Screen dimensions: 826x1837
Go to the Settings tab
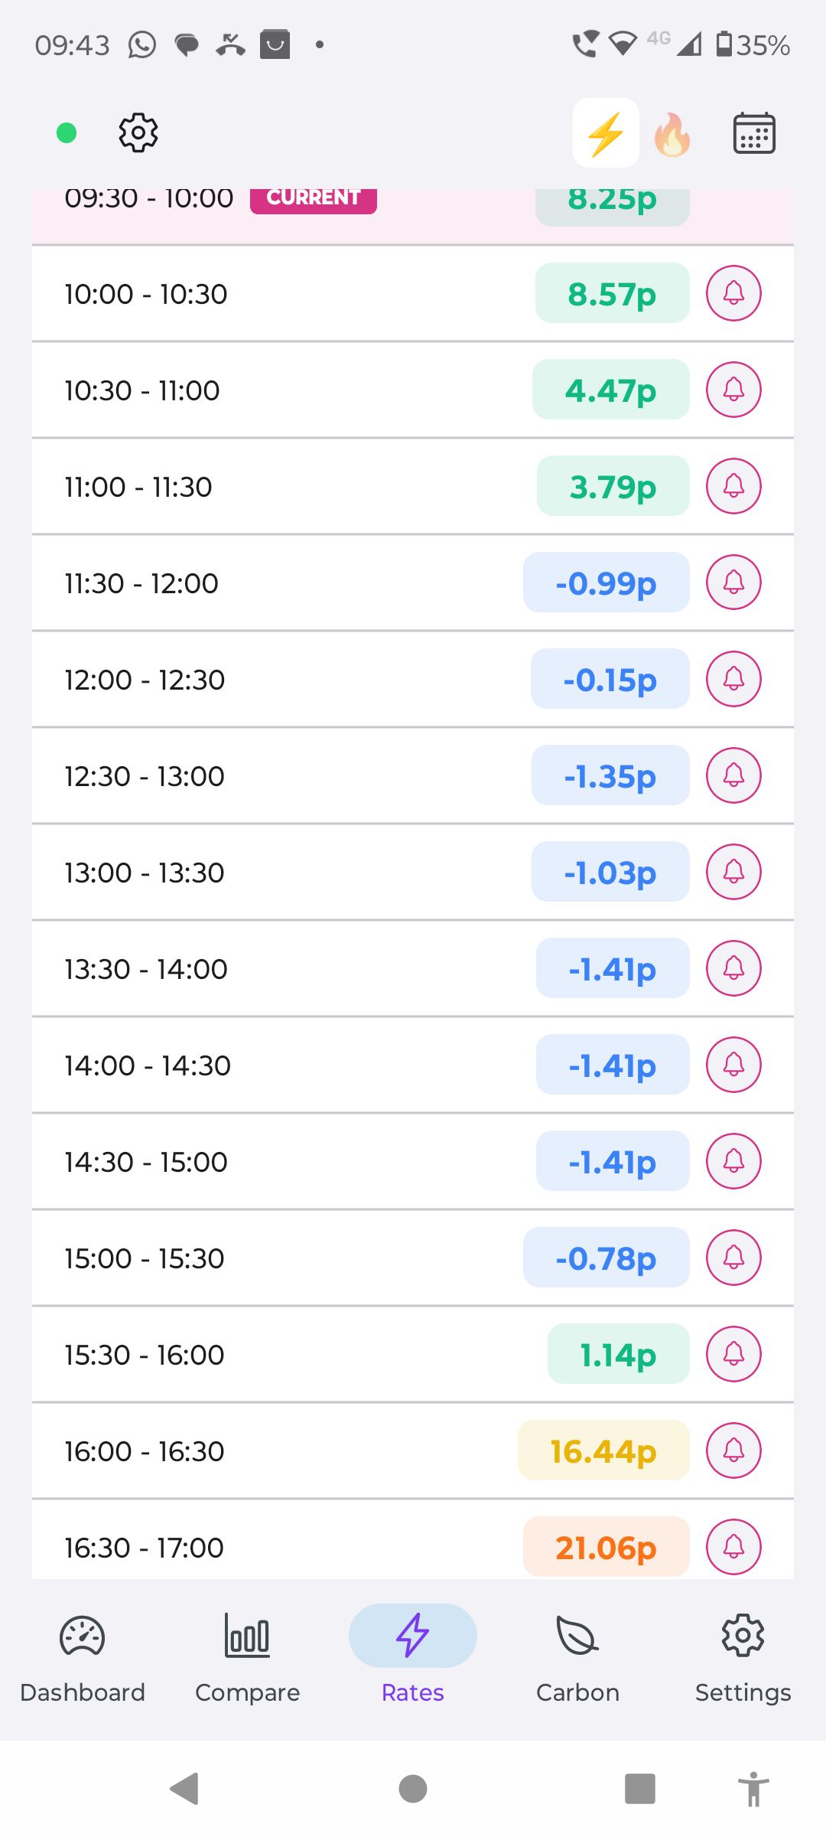pyautogui.click(x=743, y=1653)
